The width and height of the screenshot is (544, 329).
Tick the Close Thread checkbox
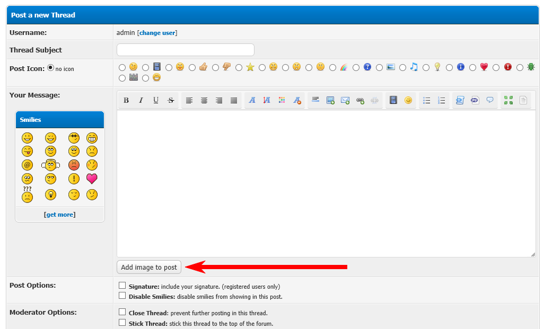pyautogui.click(x=122, y=312)
